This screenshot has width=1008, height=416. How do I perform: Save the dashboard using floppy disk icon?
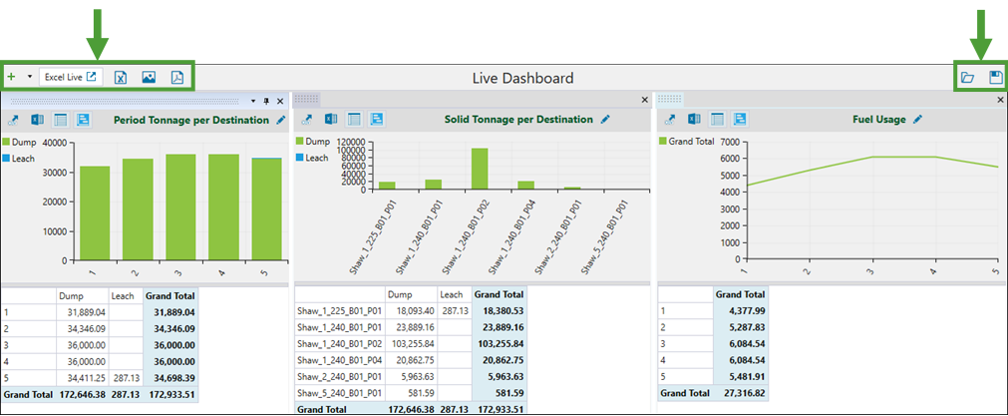pos(994,78)
